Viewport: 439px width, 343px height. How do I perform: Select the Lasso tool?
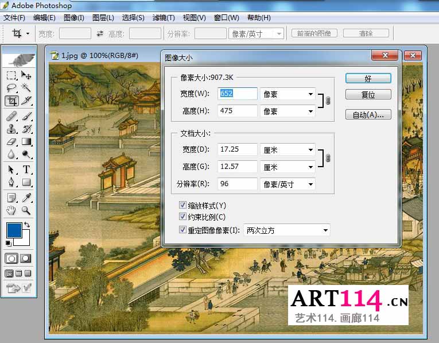click(11, 88)
